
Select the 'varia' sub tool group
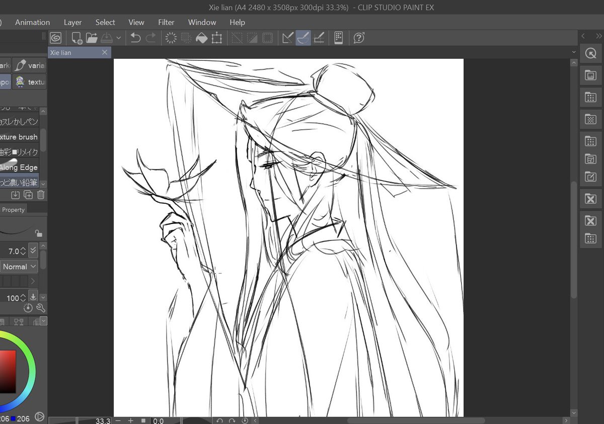[30, 65]
